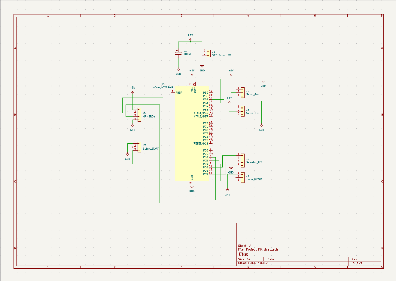Click the Laser_KY008 label

(254, 179)
